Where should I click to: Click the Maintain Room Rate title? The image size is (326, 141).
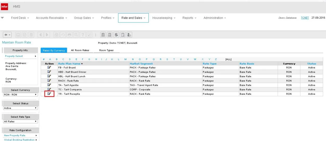[16, 42]
